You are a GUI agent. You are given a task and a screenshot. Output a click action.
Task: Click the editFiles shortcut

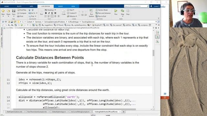coord(127,25)
